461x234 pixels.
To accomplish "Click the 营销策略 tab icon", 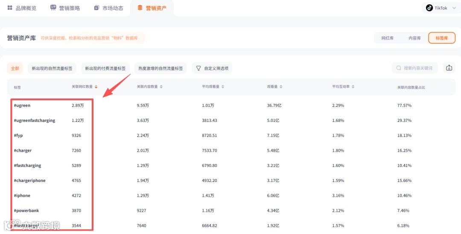I will pos(53,8).
